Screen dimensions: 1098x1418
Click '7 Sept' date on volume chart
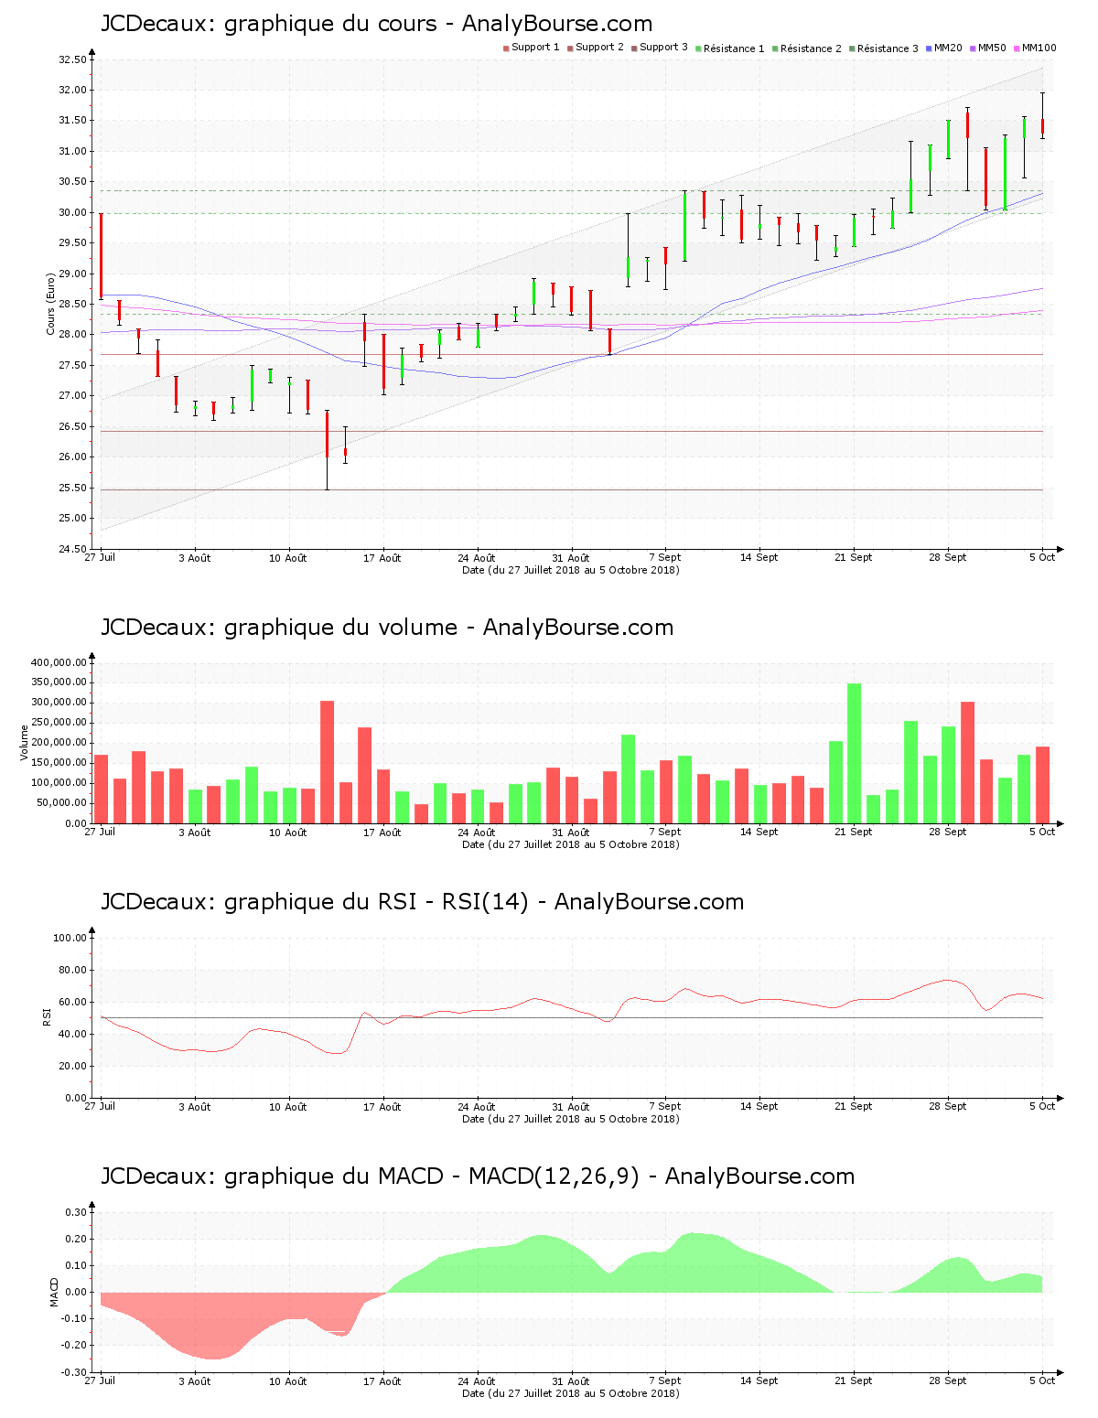tap(665, 833)
